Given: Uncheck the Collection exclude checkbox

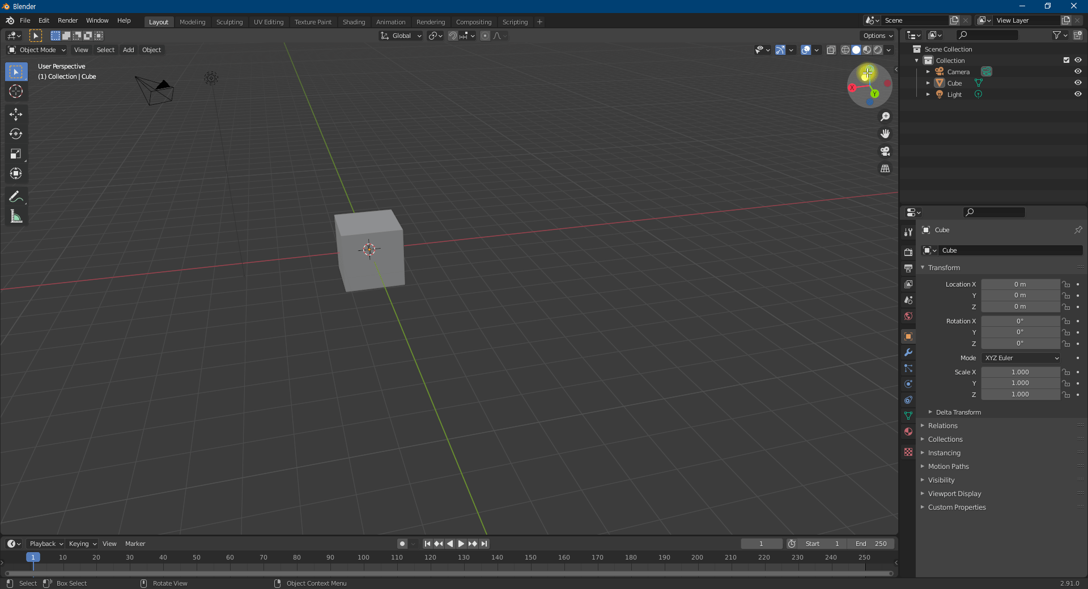Looking at the screenshot, I should [x=1066, y=60].
